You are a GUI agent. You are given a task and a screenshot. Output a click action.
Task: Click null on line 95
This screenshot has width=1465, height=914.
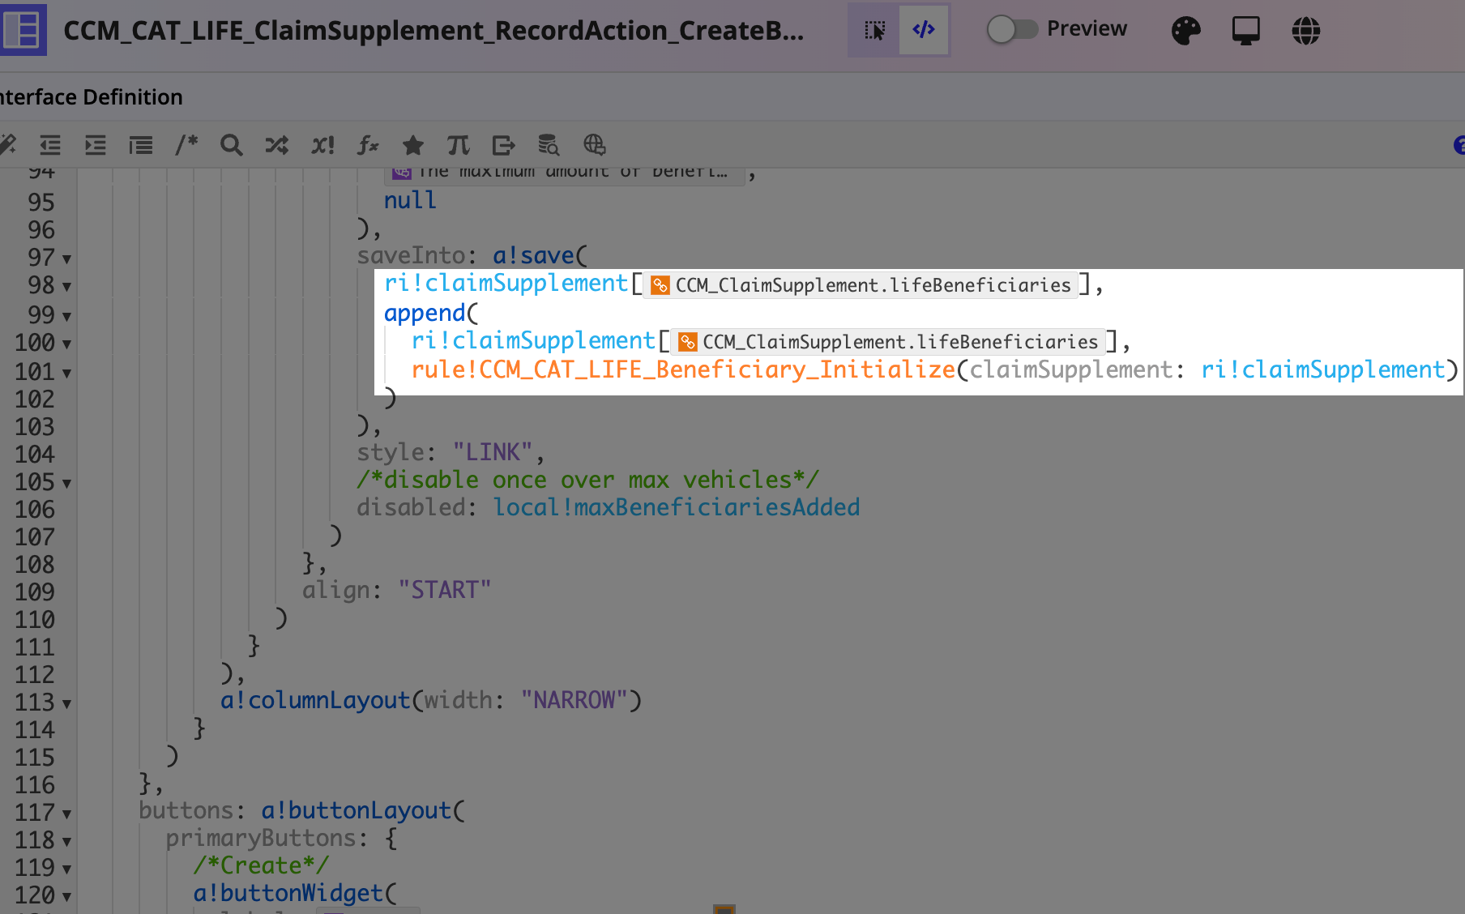(x=410, y=200)
